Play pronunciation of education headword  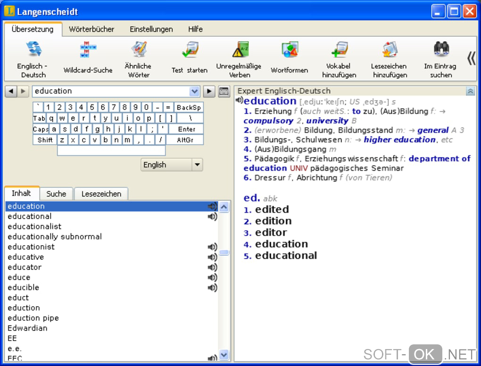point(239,100)
